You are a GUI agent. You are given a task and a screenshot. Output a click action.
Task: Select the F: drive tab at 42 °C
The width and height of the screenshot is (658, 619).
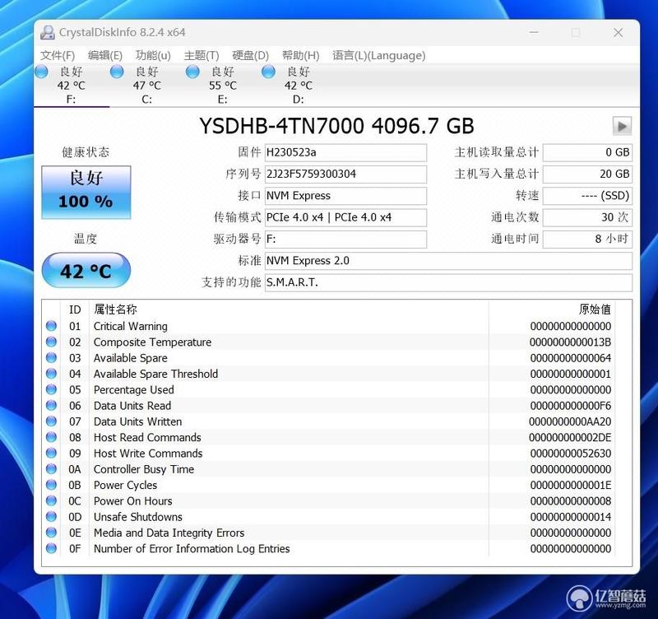point(72,86)
